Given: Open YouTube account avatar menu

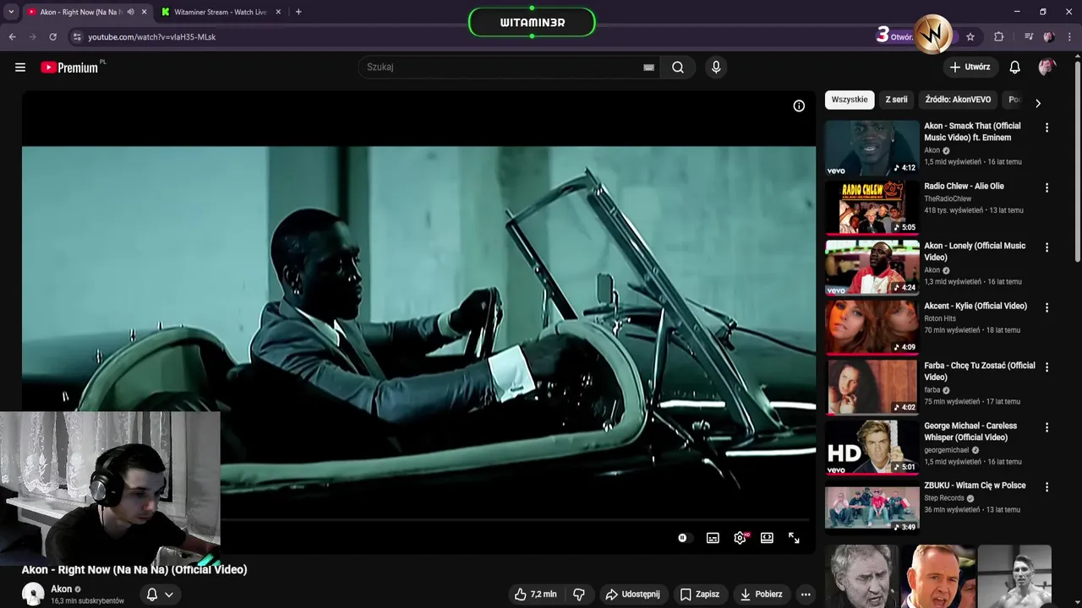Looking at the screenshot, I should tap(1046, 68).
